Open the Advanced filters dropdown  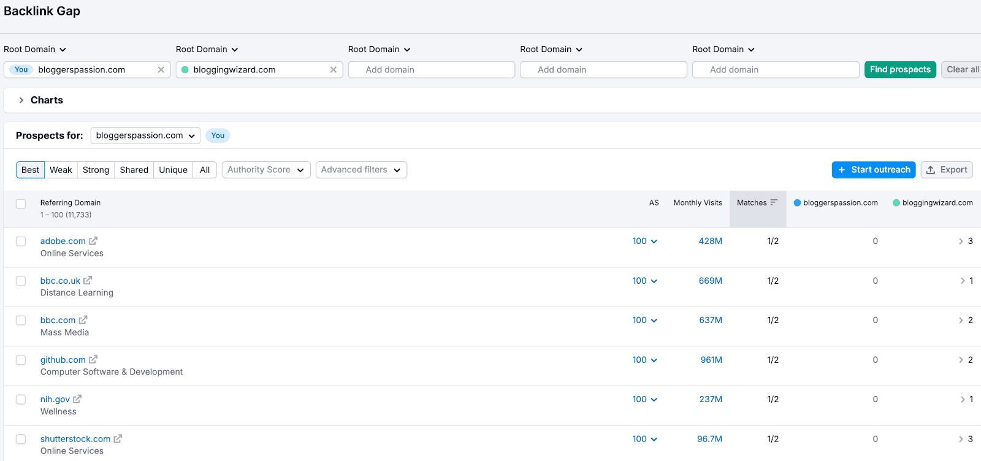pos(361,170)
